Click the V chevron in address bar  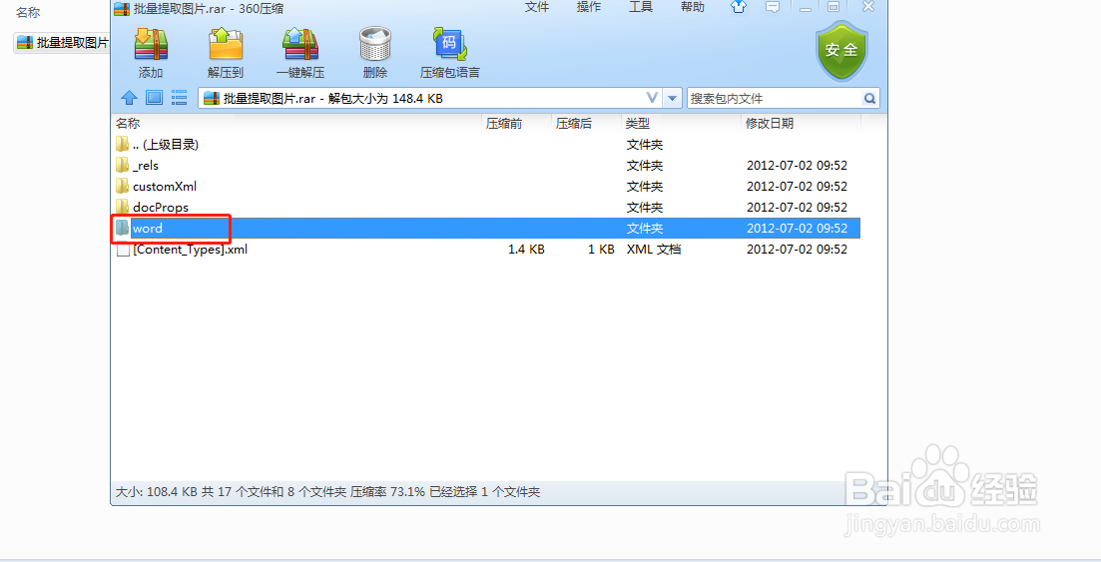[x=652, y=99]
